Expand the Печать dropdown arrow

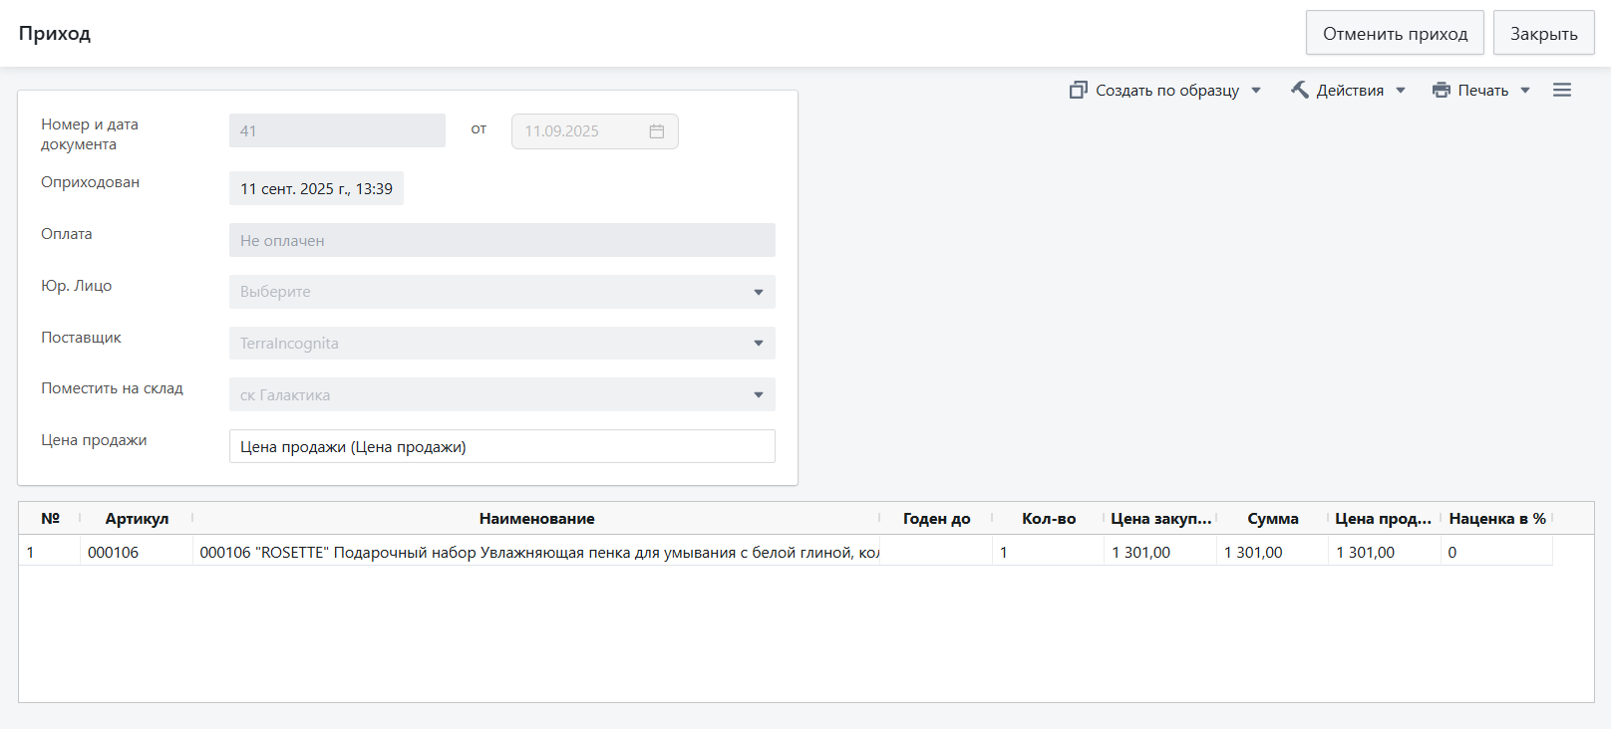(1525, 91)
